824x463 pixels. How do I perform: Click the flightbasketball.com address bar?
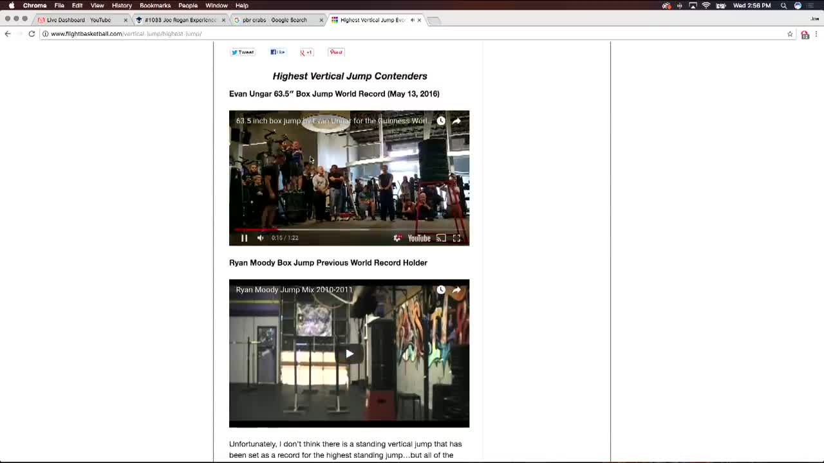pyautogui.click(x=412, y=33)
